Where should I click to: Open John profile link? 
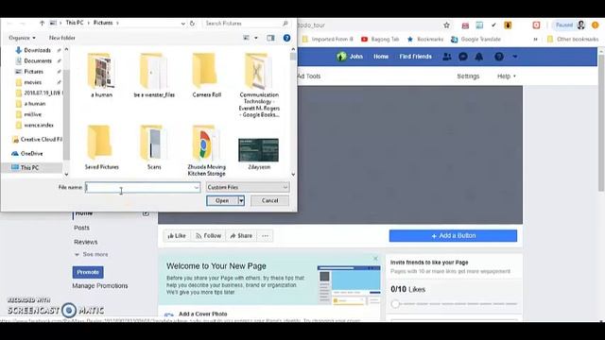[350, 57]
